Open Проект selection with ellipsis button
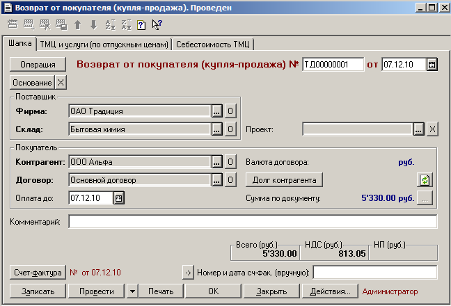The image size is (451, 306). (418, 129)
